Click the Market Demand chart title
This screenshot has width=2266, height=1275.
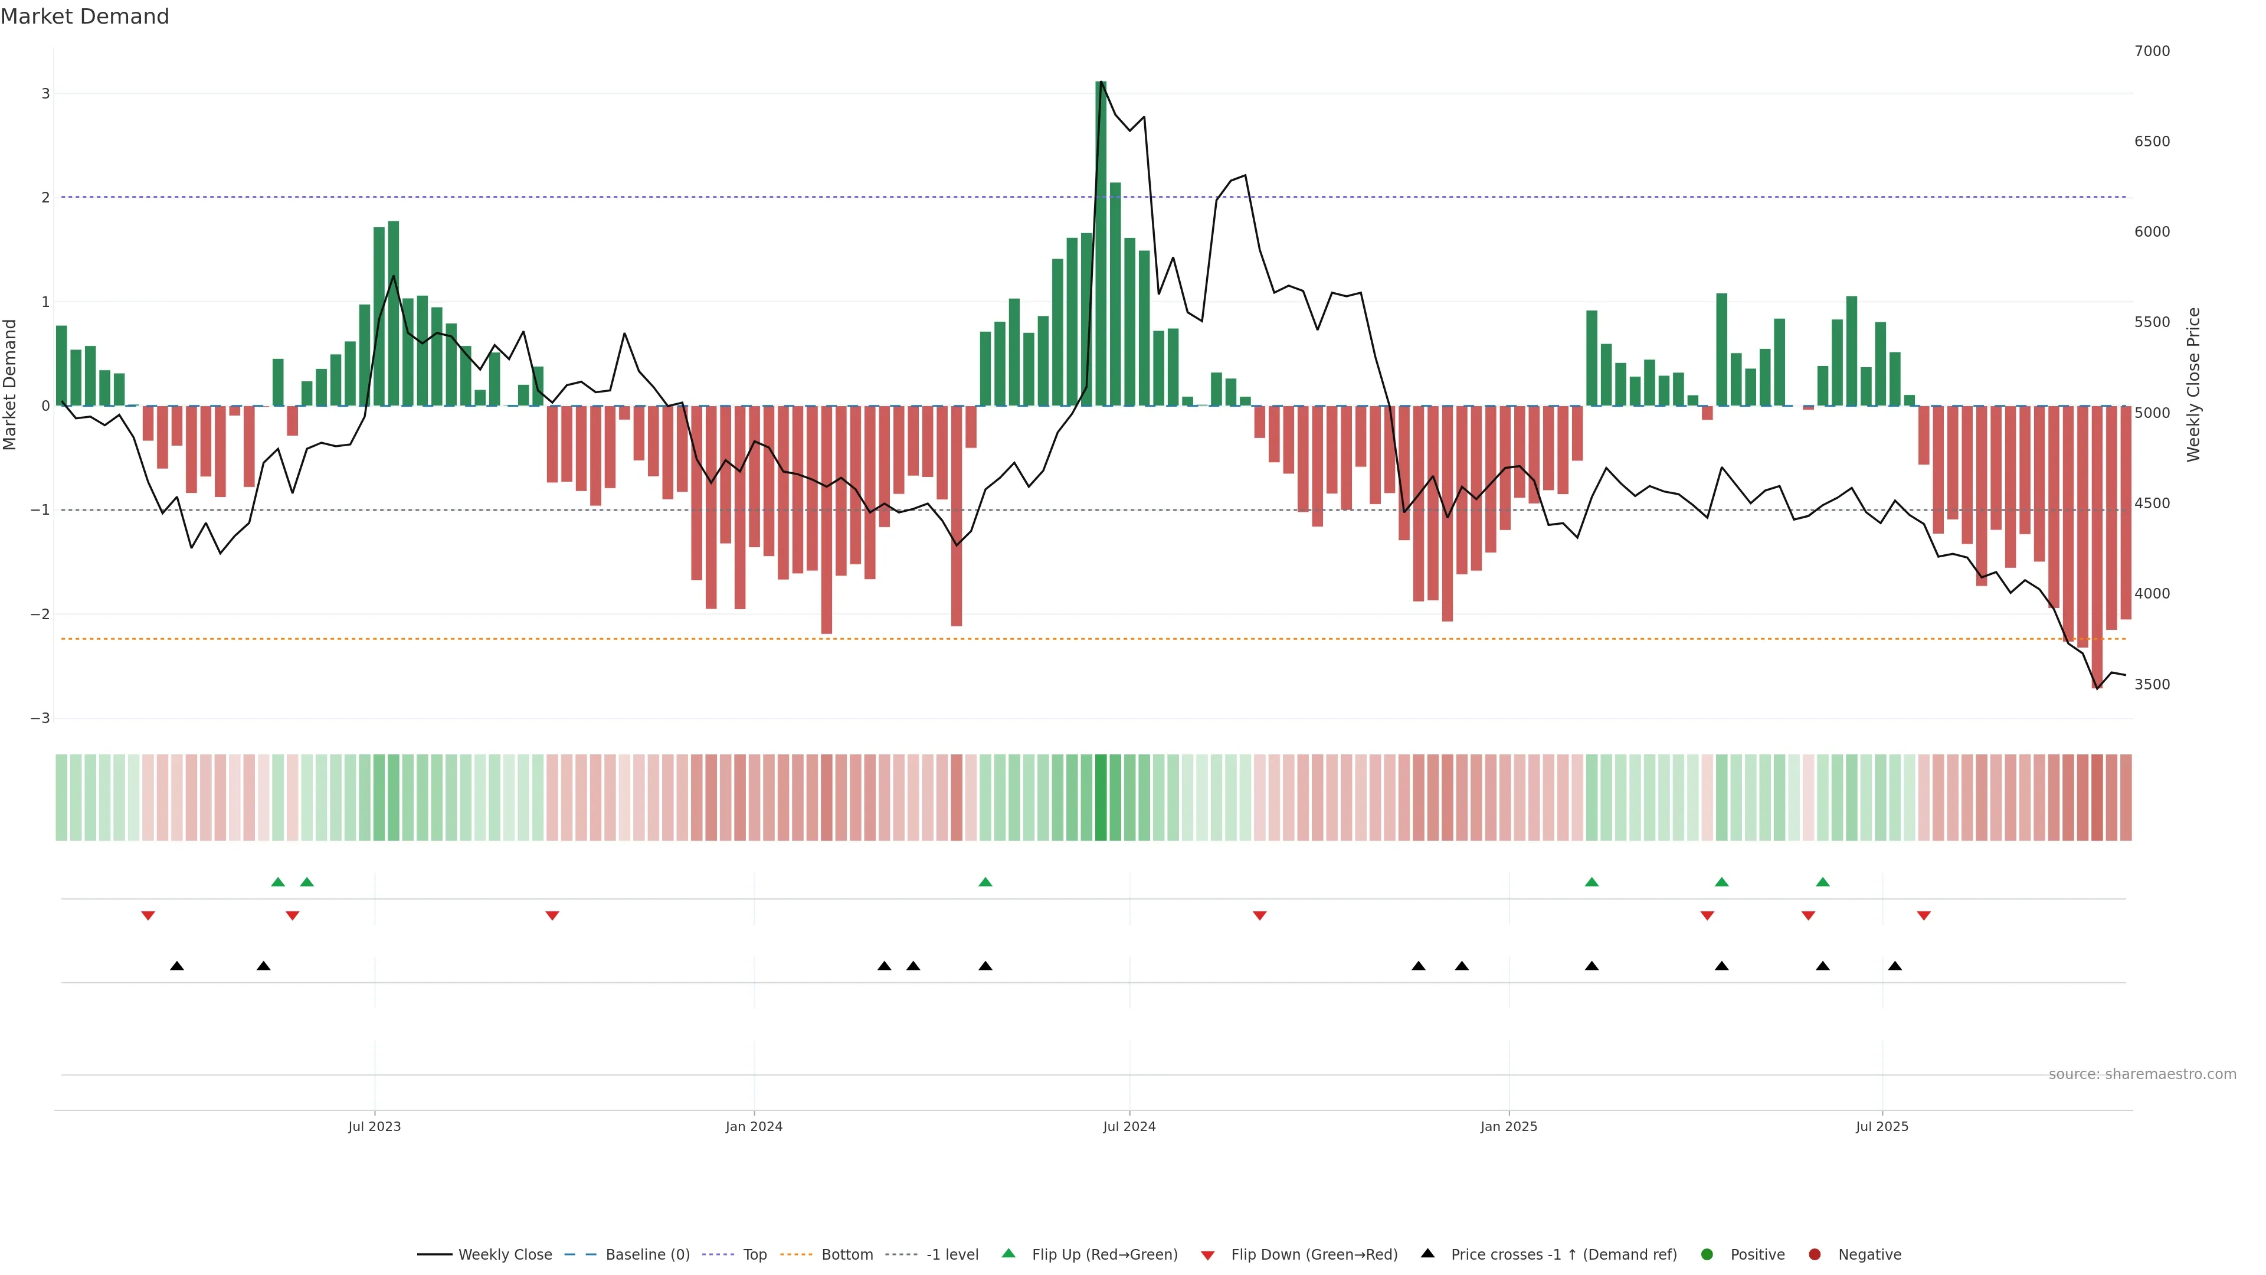(x=84, y=17)
